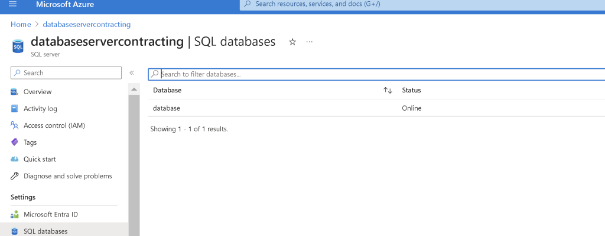Open Activity log in sidebar

(x=40, y=109)
